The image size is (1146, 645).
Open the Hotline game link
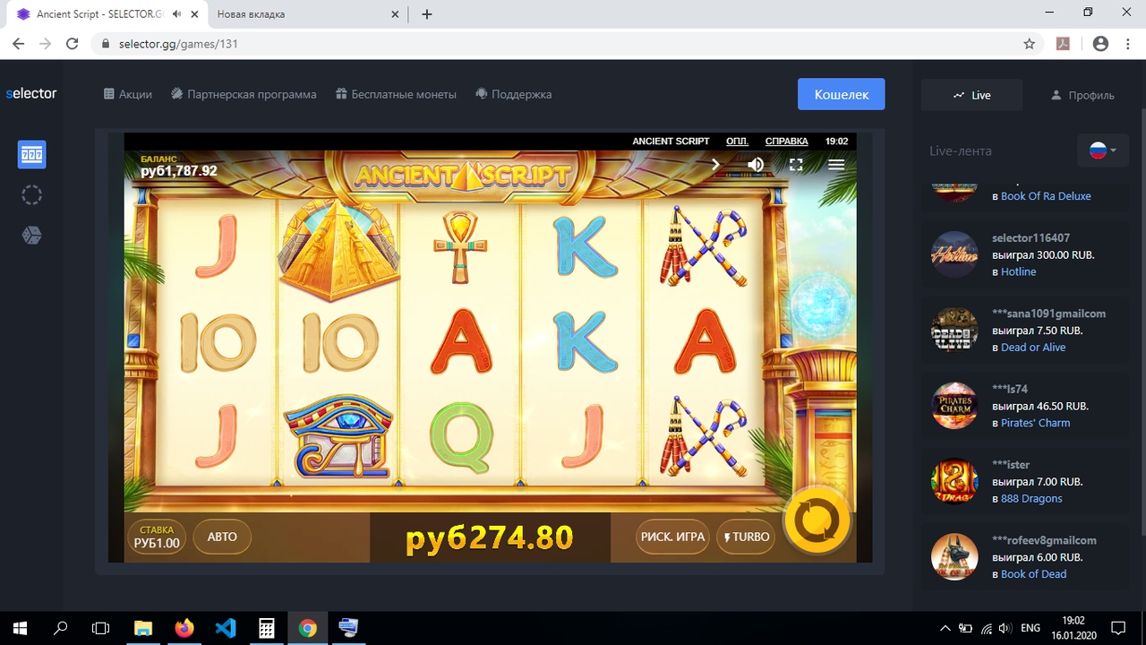[1018, 271]
